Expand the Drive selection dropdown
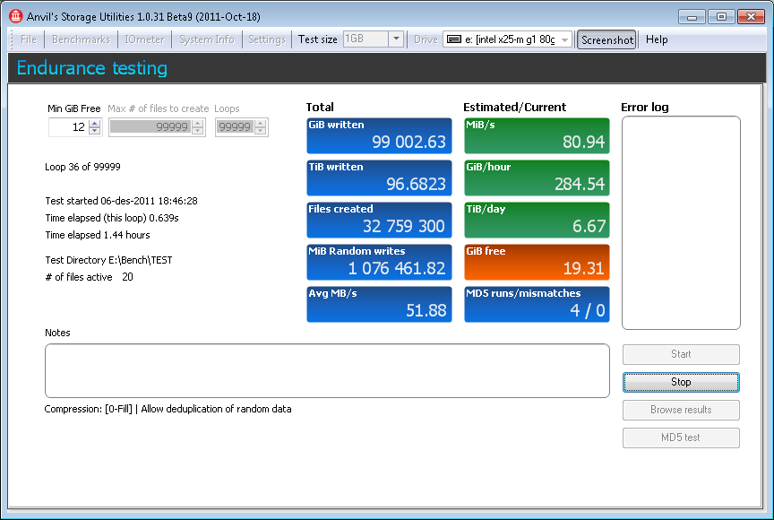Viewport: 774px width, 520px height. pyautogui.click(x=565, y=39)
